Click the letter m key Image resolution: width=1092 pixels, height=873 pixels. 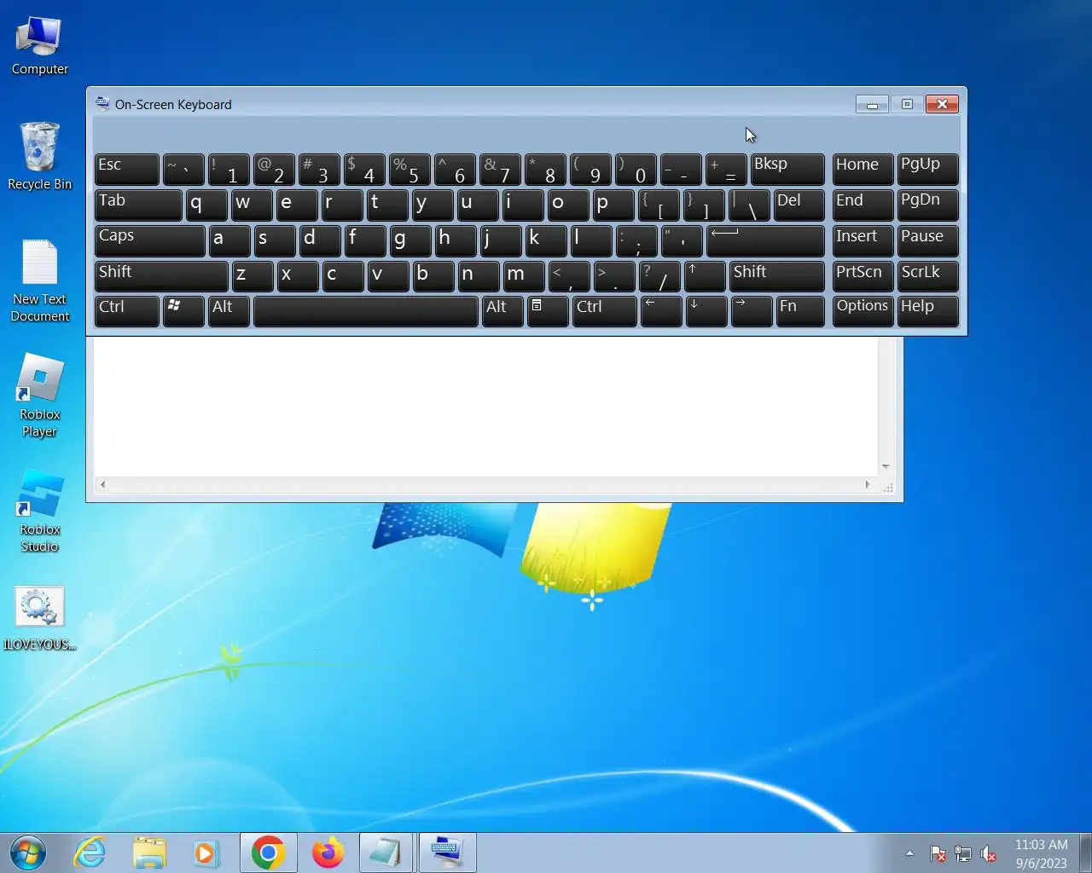[x=524, y=276]
